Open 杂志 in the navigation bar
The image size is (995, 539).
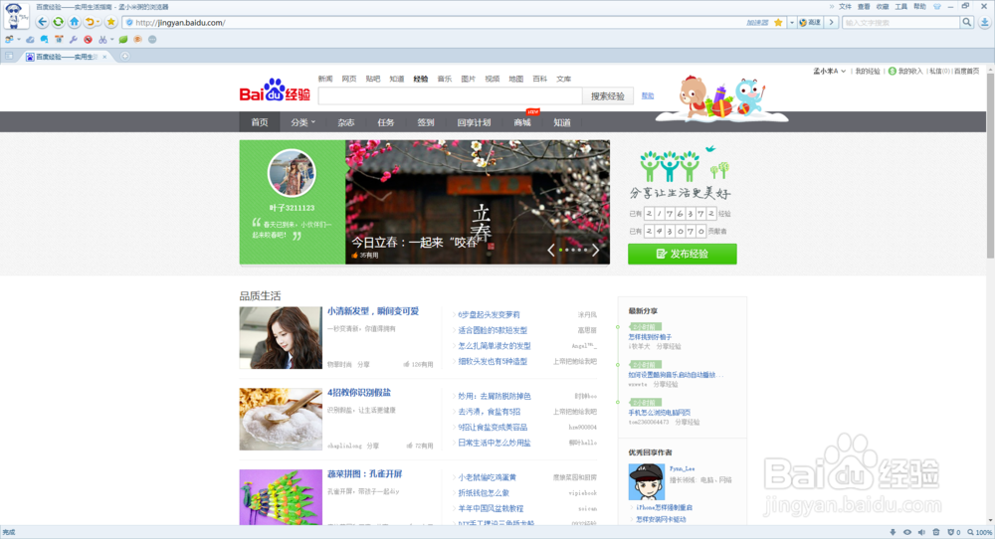pos(346,122)
